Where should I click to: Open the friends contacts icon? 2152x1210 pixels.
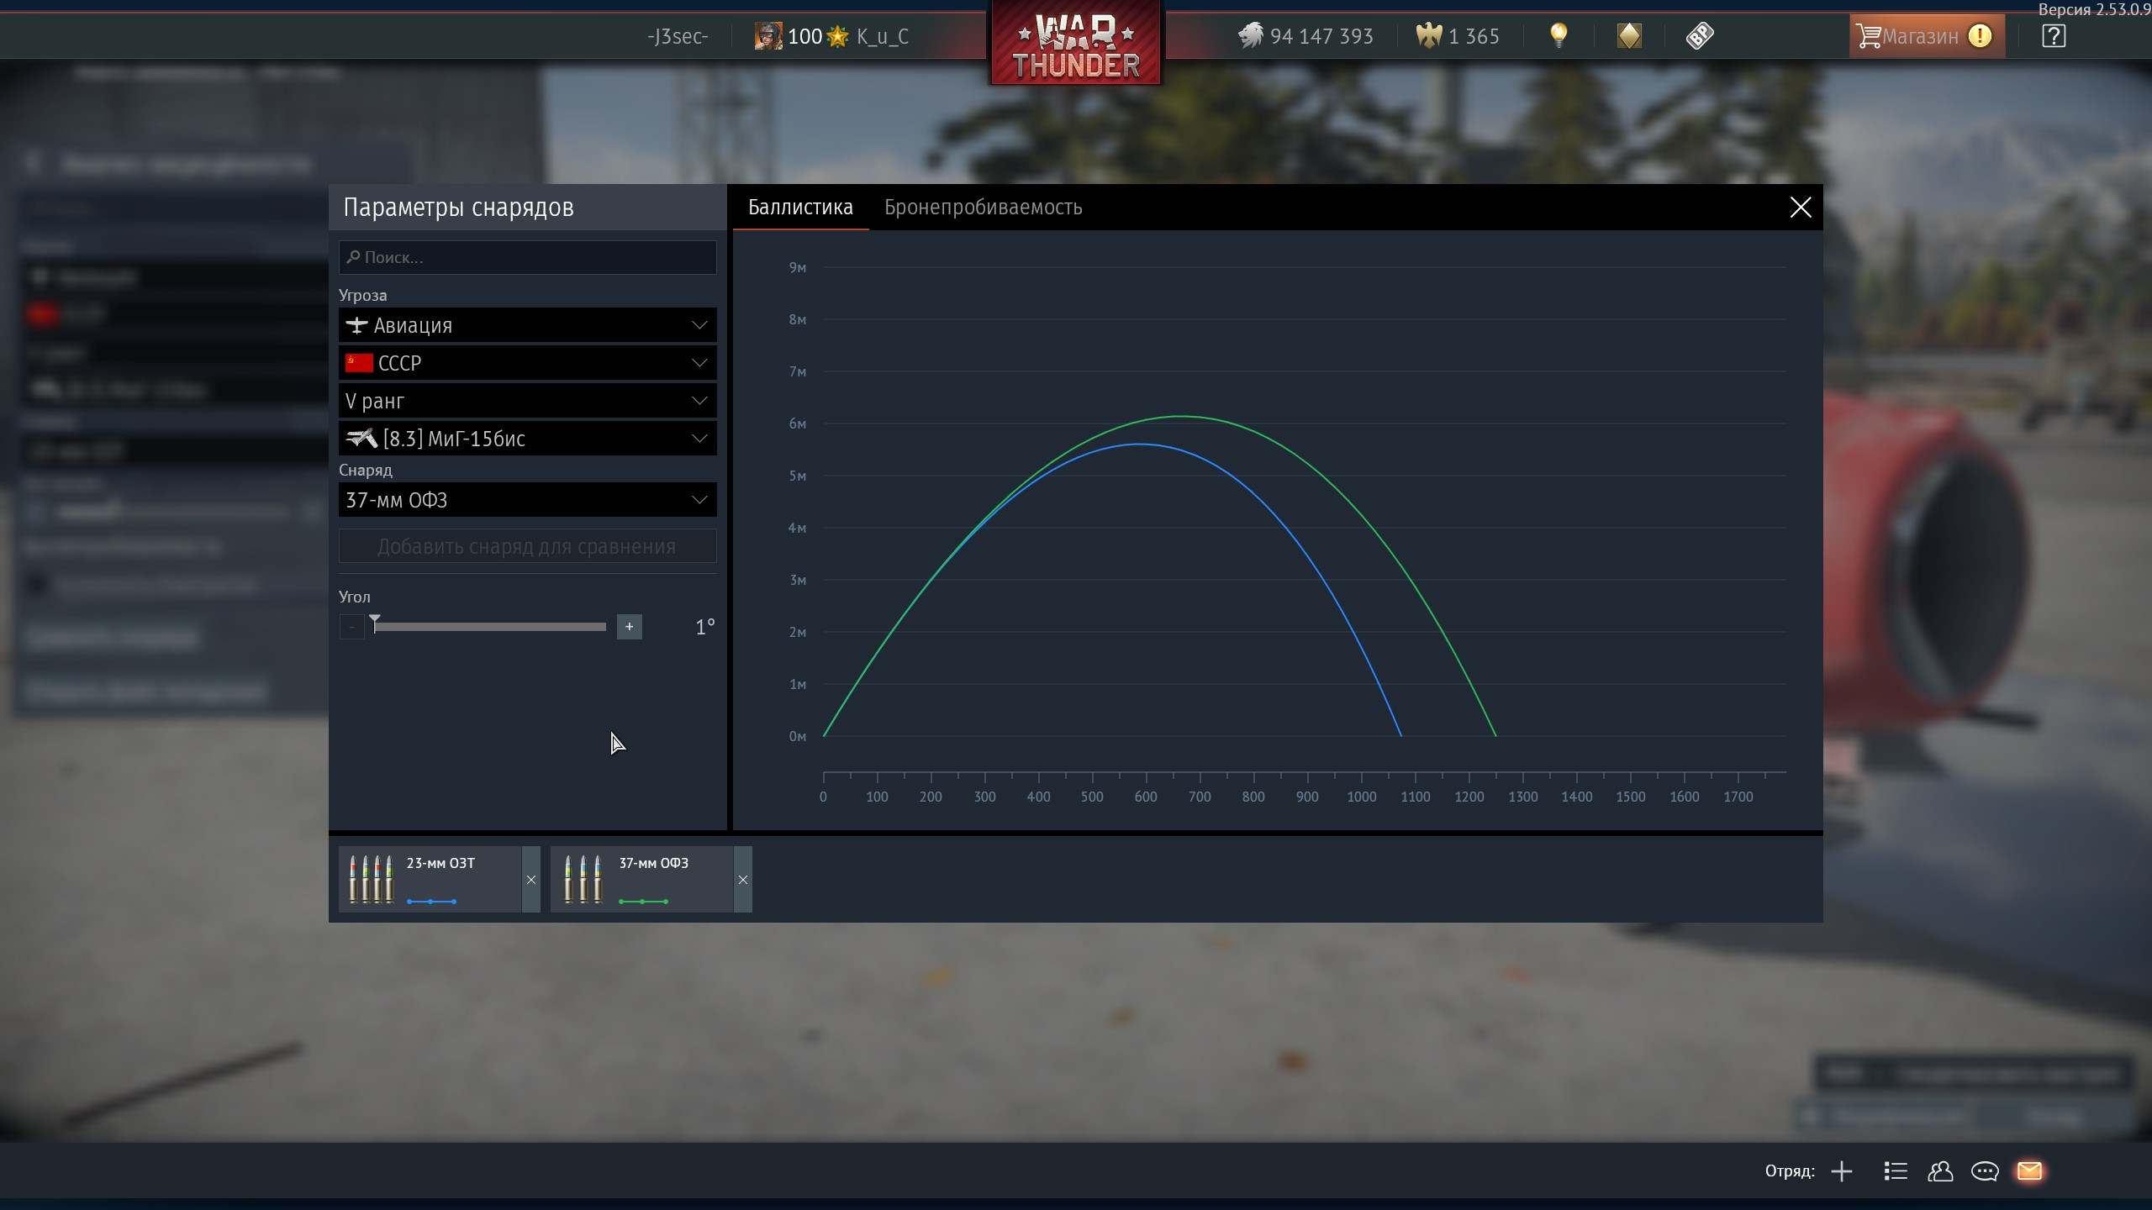pos(1940,1171)
